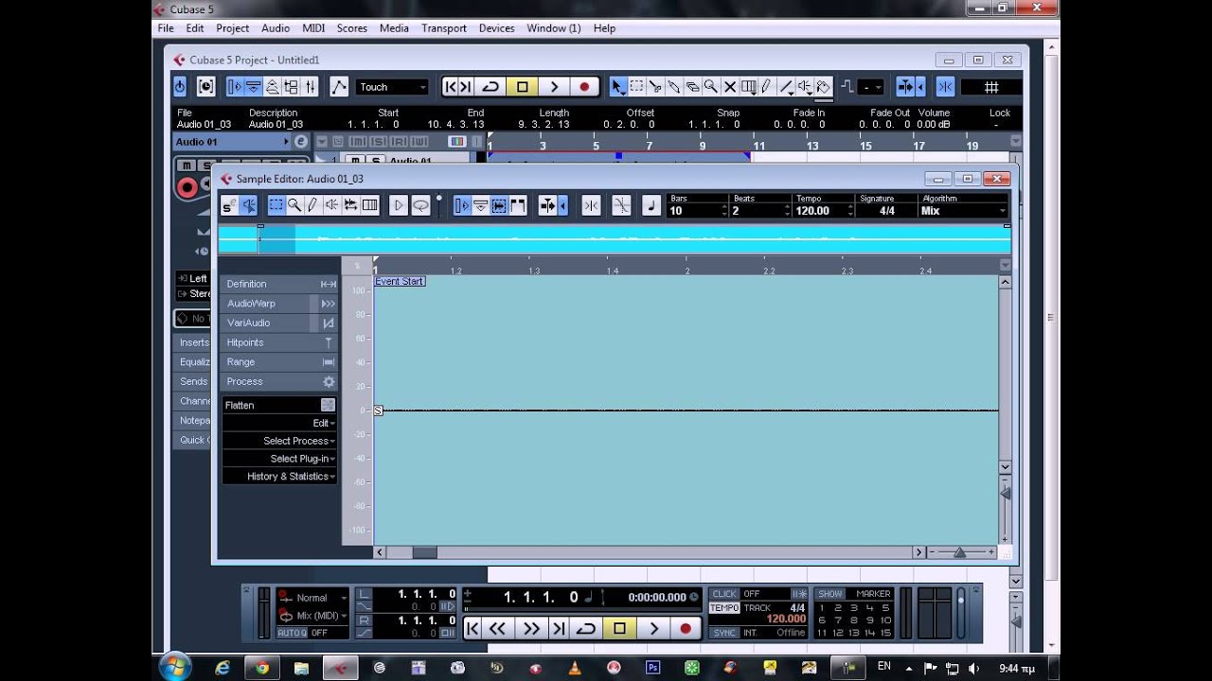The width and height of the screenshot is (1212, 681).
Task: Switch CLICK metronome on in transport
Action: 724,594
